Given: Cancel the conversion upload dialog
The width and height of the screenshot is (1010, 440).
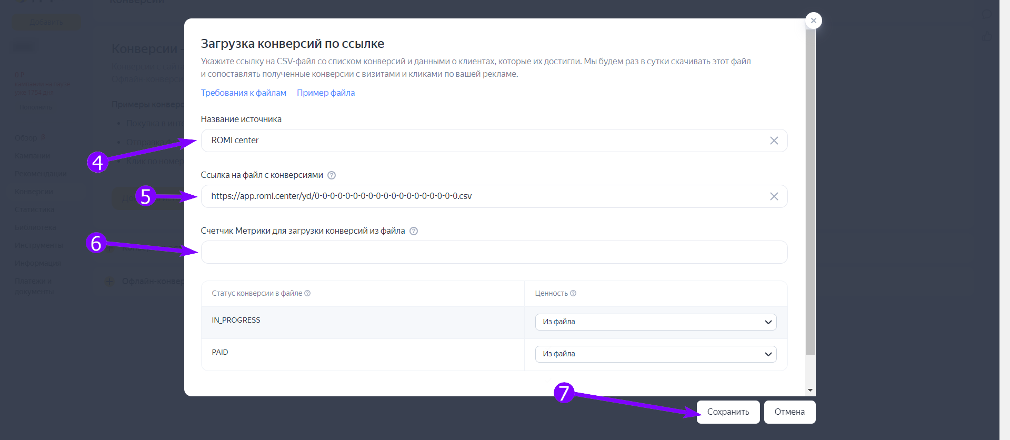Looking at the screenshot, I should pyautogui.click(x=789, y=412).
